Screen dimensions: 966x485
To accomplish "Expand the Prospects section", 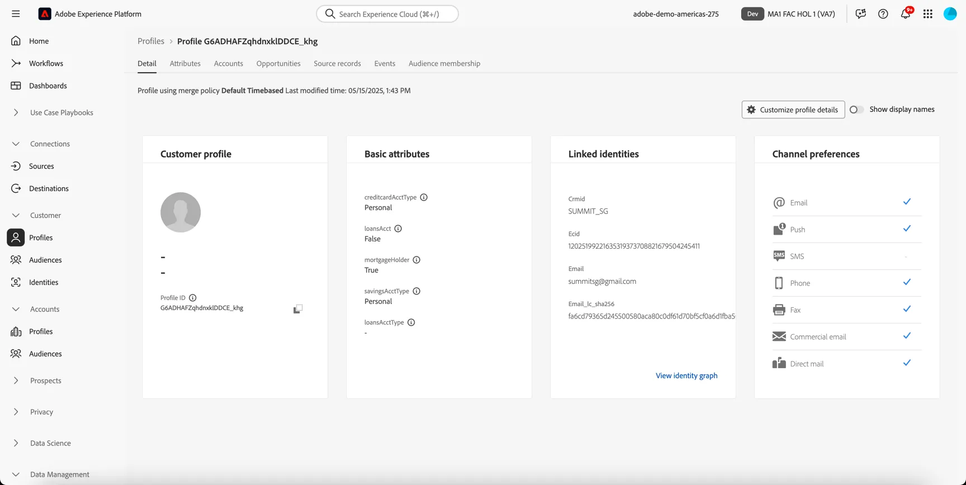I will (x=16, y=381).
